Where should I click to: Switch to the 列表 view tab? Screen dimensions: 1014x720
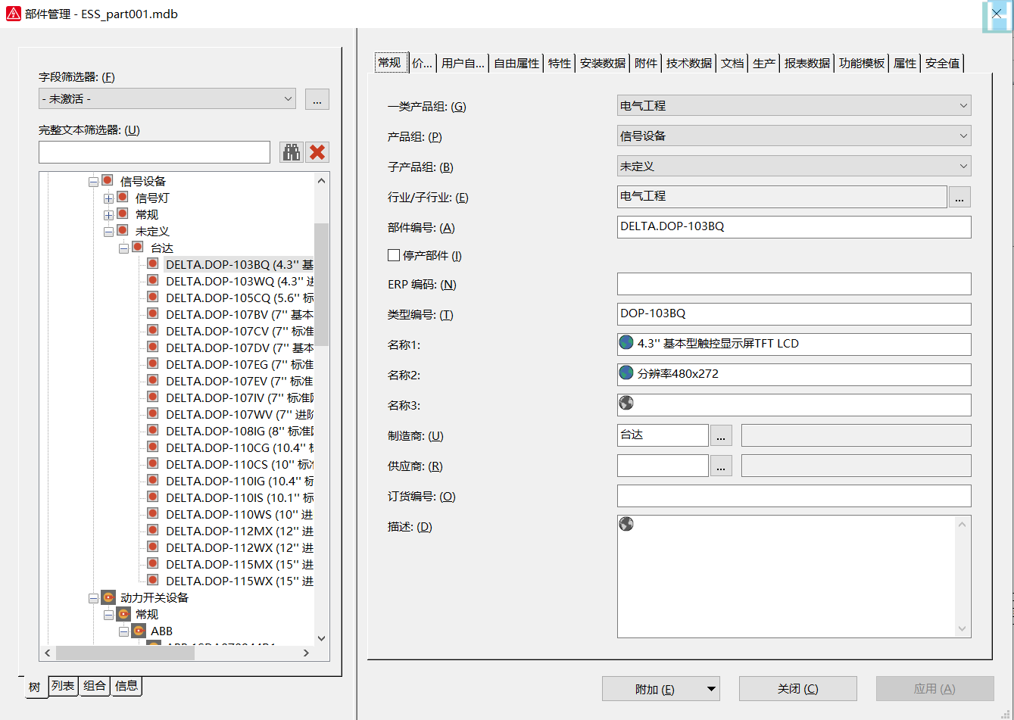pos(63,686)
